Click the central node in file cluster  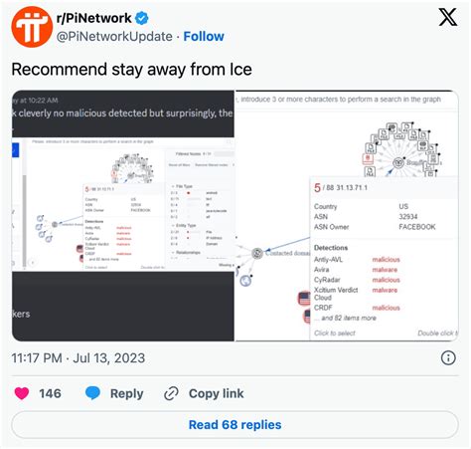coord(398,162)
